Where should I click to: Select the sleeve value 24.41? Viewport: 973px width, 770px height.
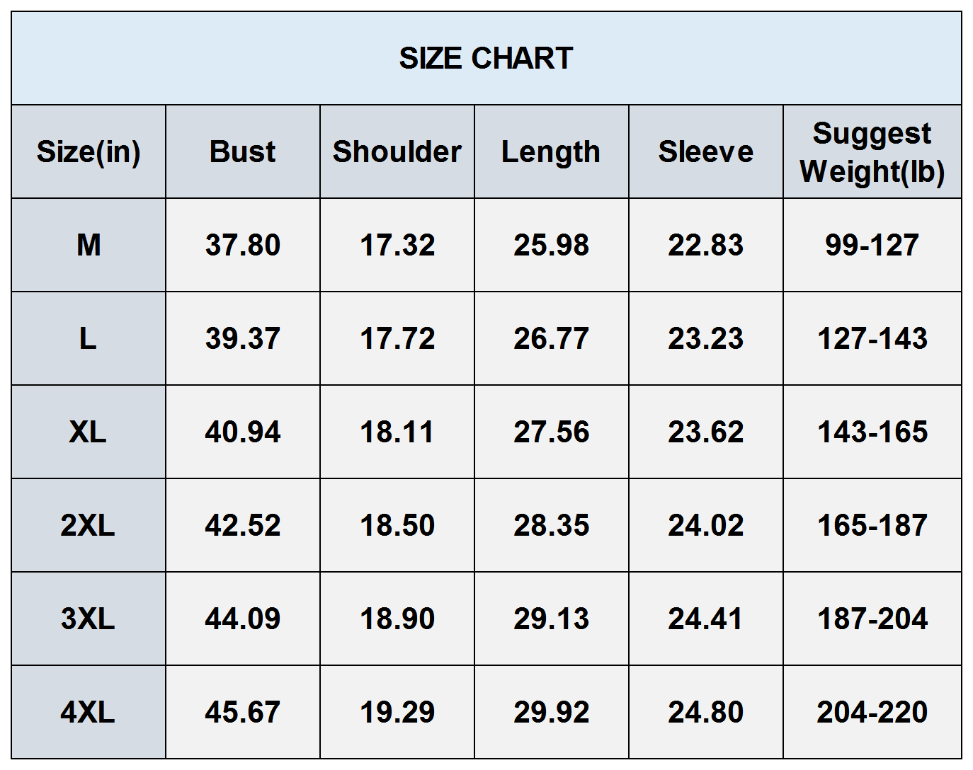click(705, 619)
